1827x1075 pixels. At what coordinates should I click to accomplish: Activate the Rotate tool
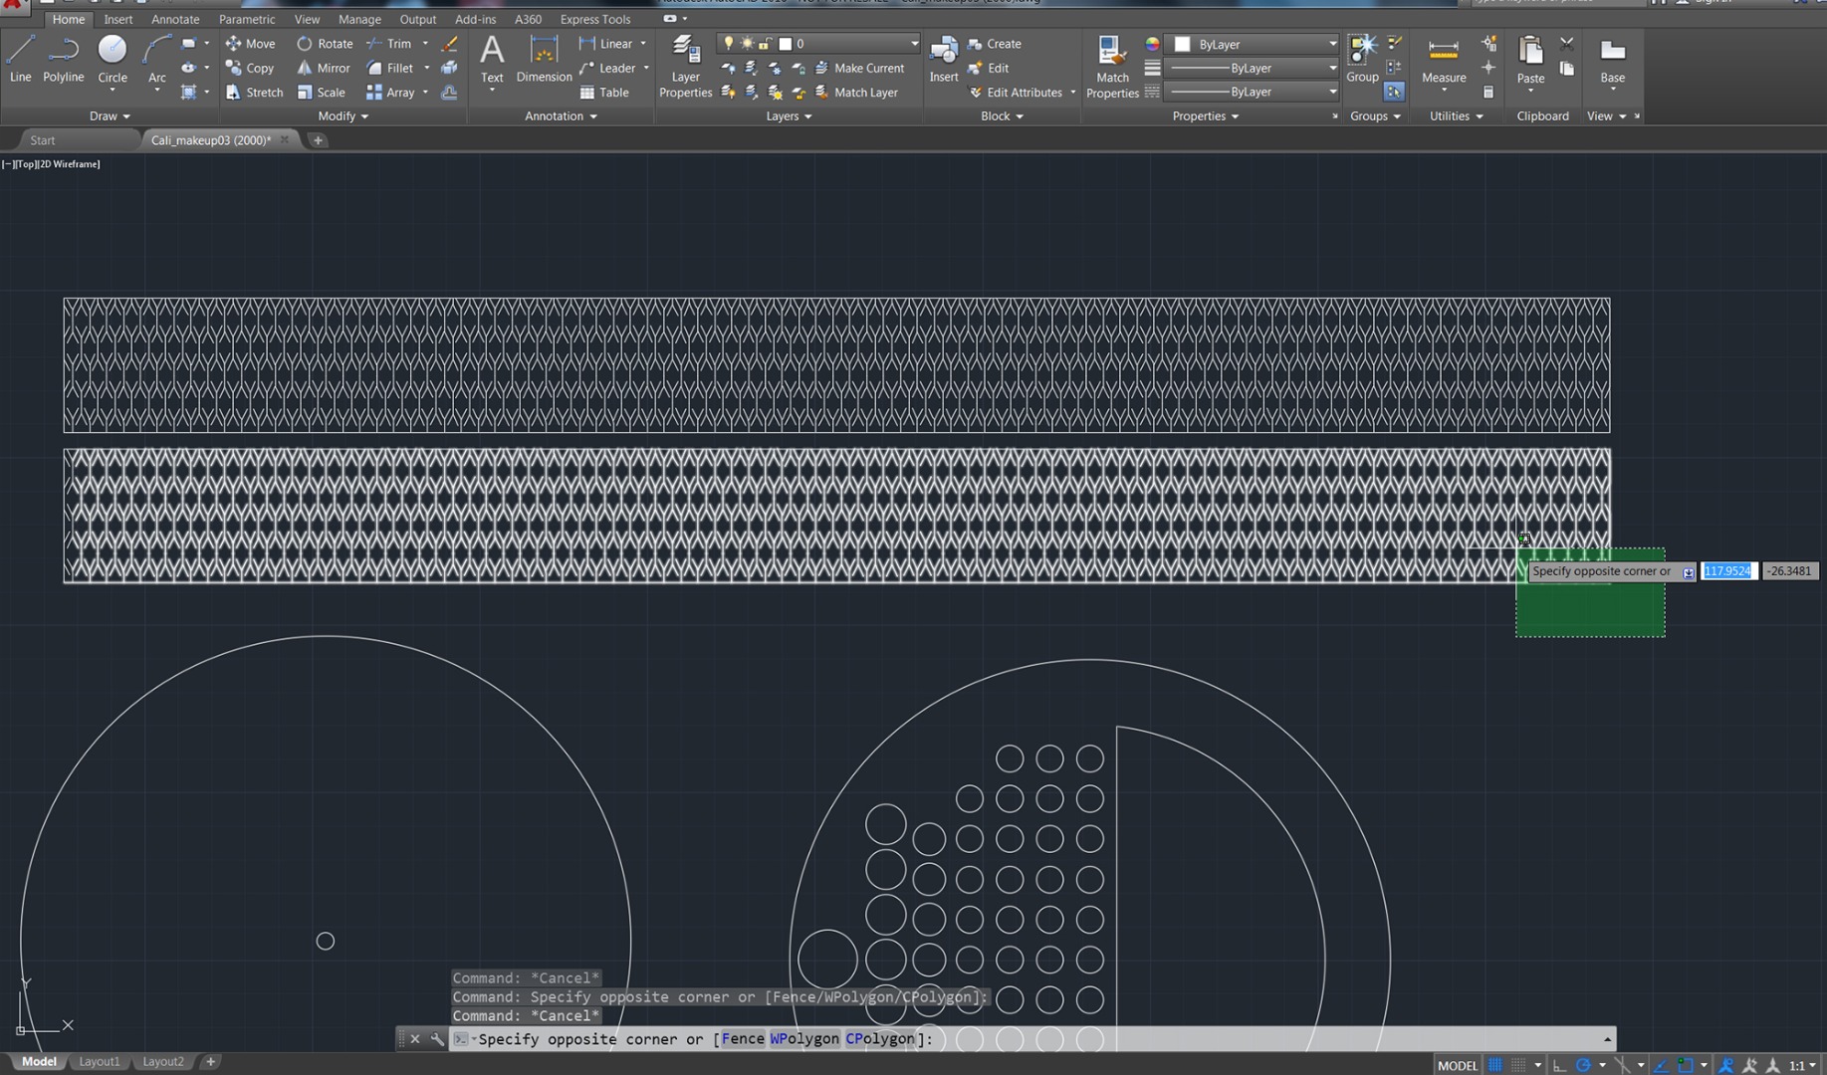click(325, 44)
